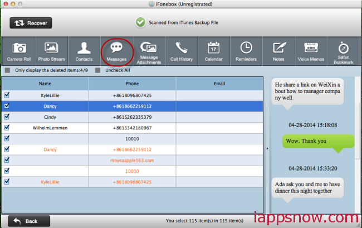Viewport: 362px width, 228px height.
Task: Open the Contacts category
Action: 84,51
